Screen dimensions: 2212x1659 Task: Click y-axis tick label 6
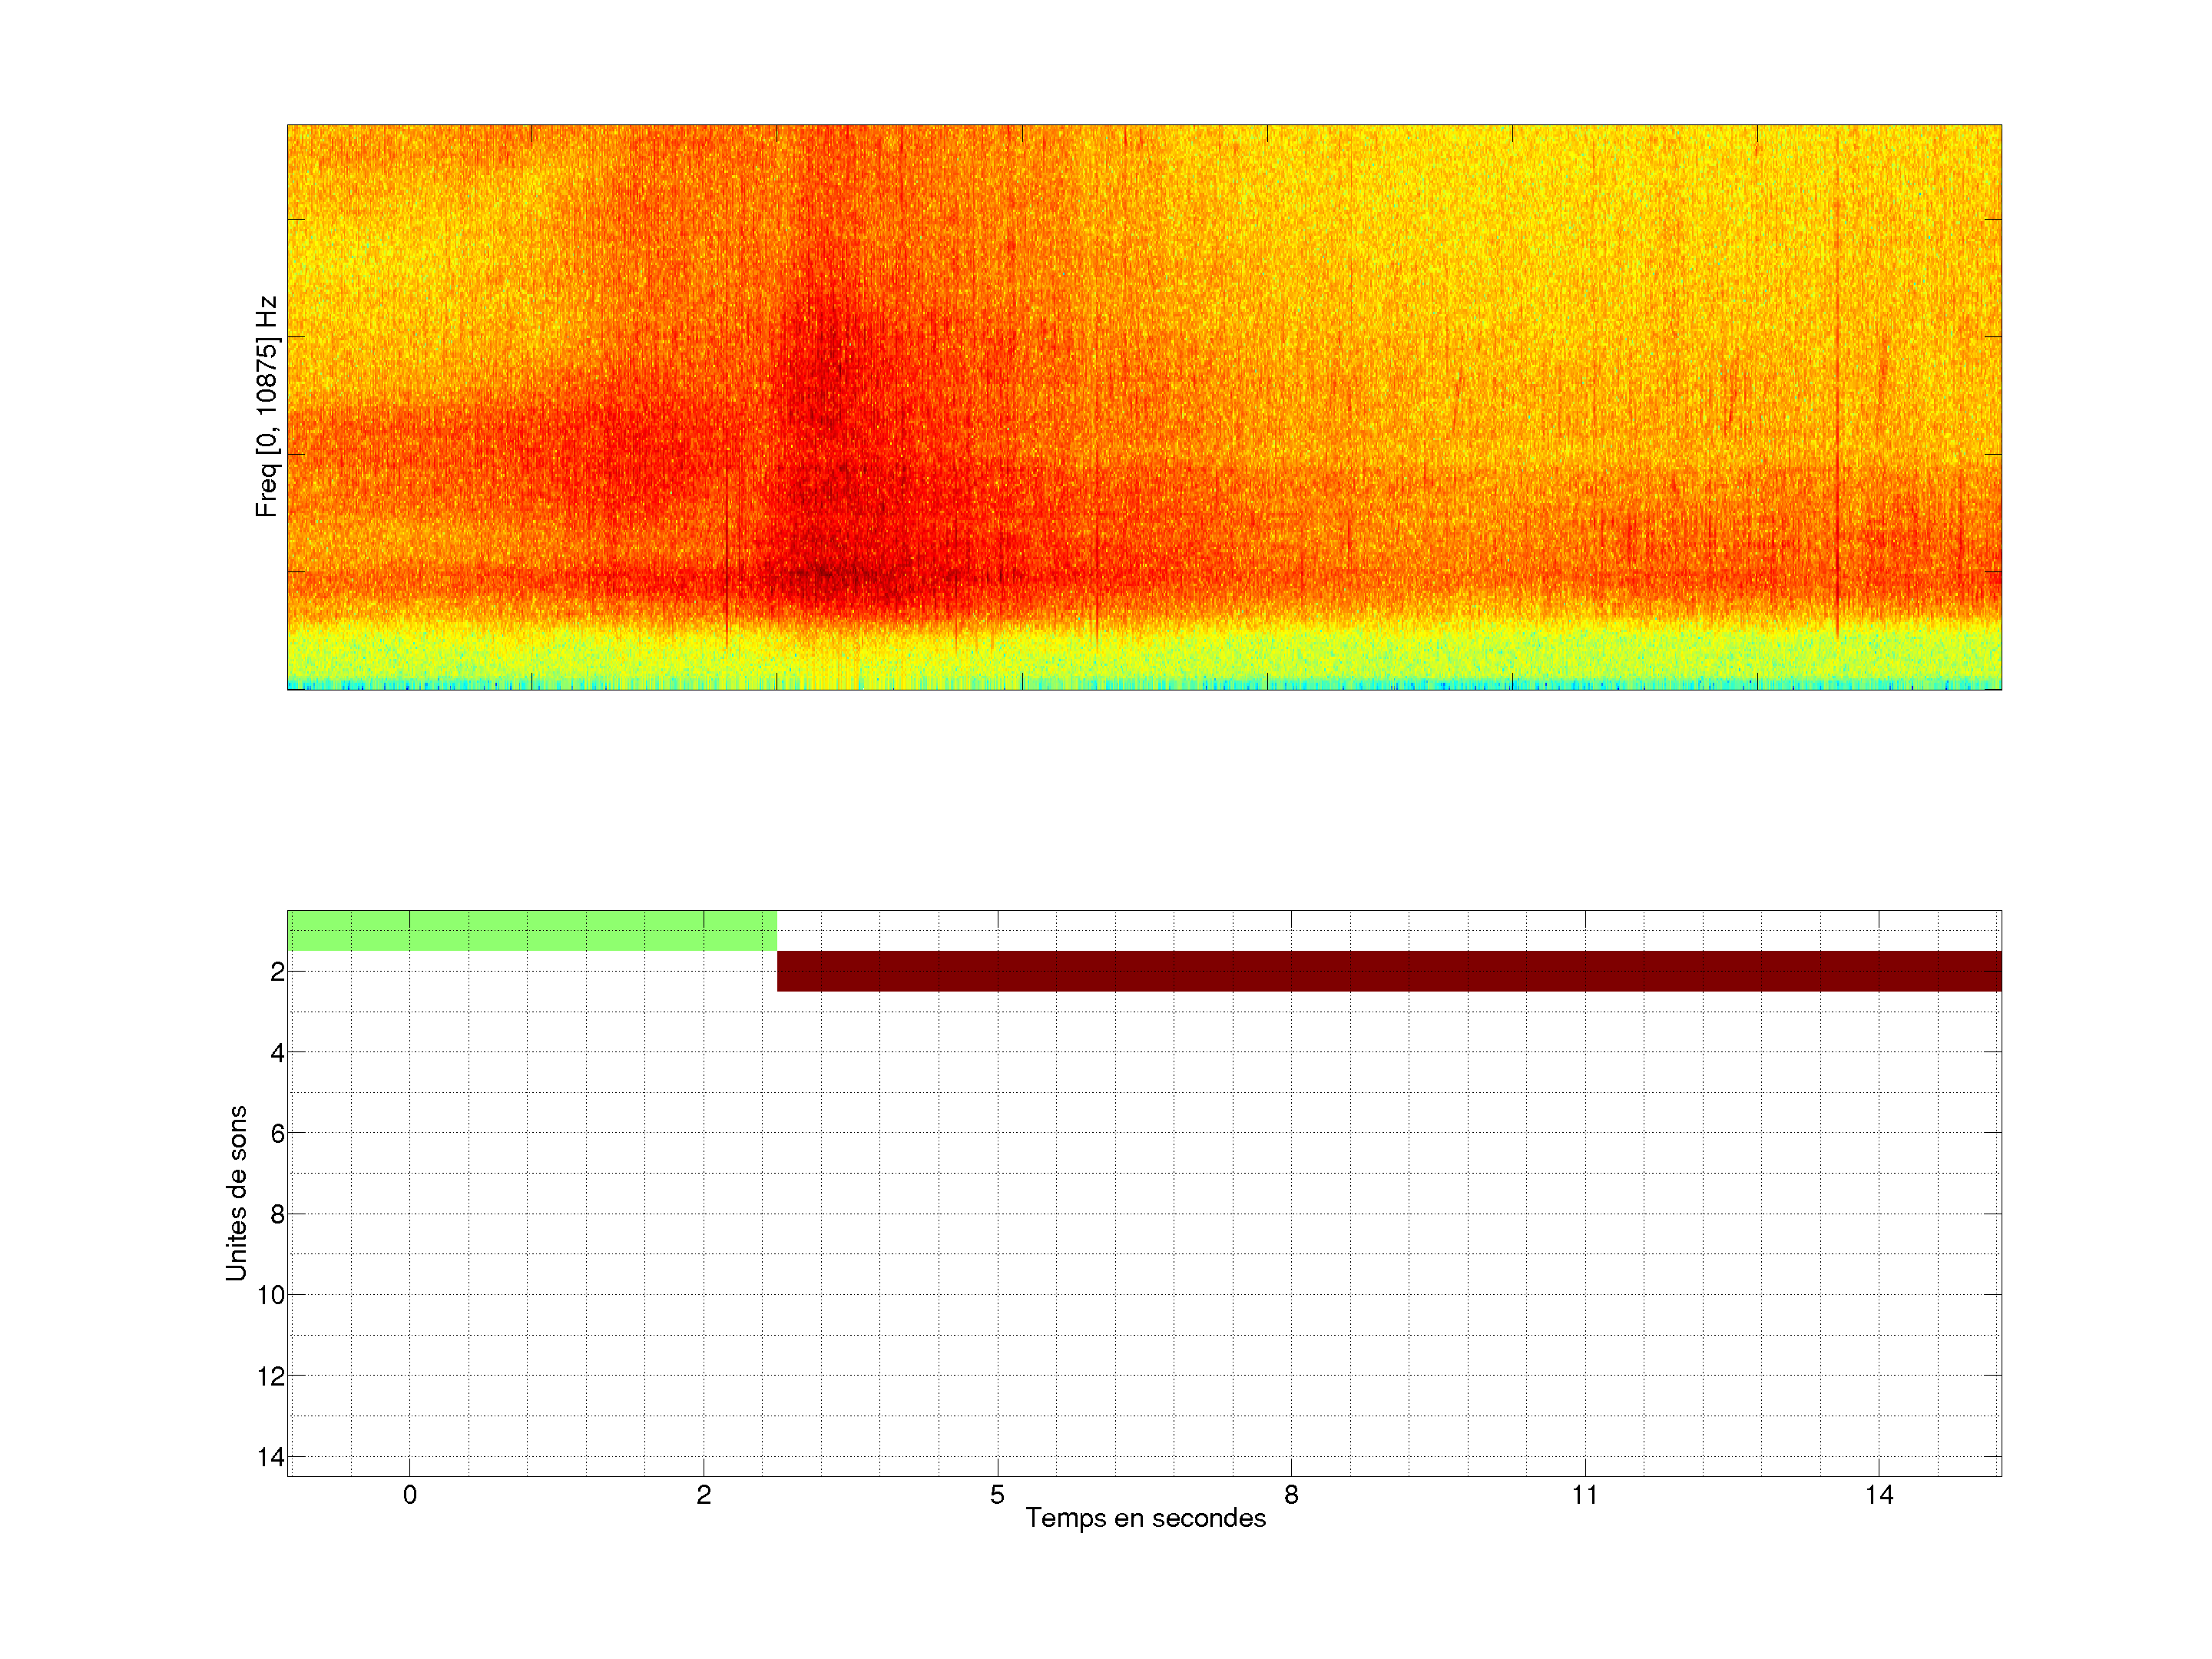point(277,1133)
